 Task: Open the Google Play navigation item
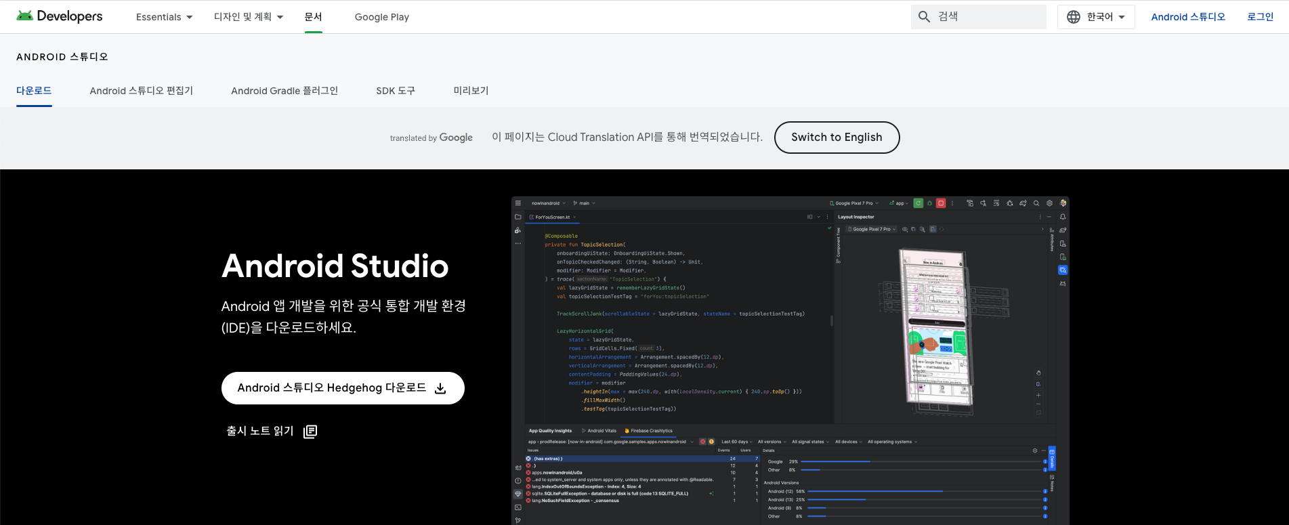click(x=382, y=17)
